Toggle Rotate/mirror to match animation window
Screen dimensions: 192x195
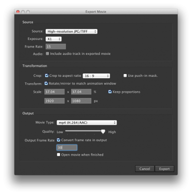46,83
